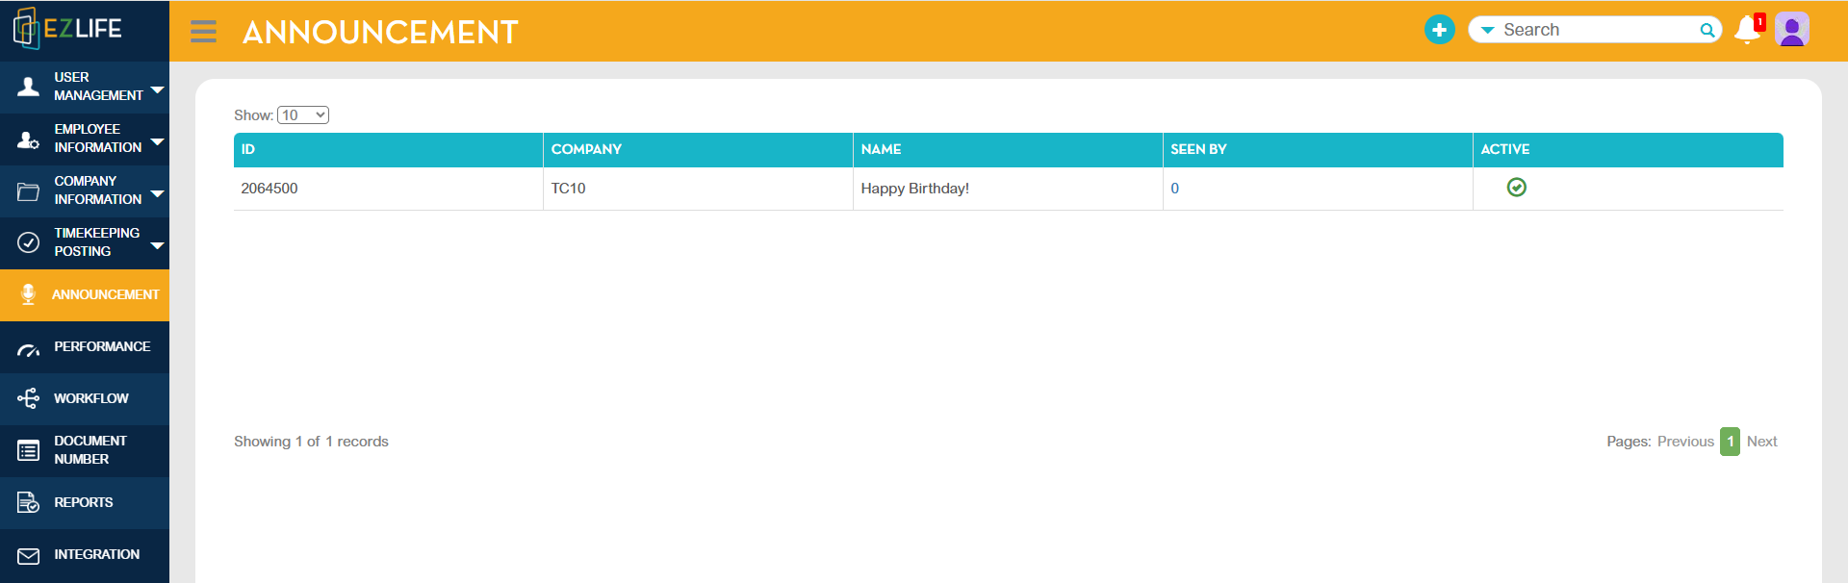Go to page 1

[1730, 442]
